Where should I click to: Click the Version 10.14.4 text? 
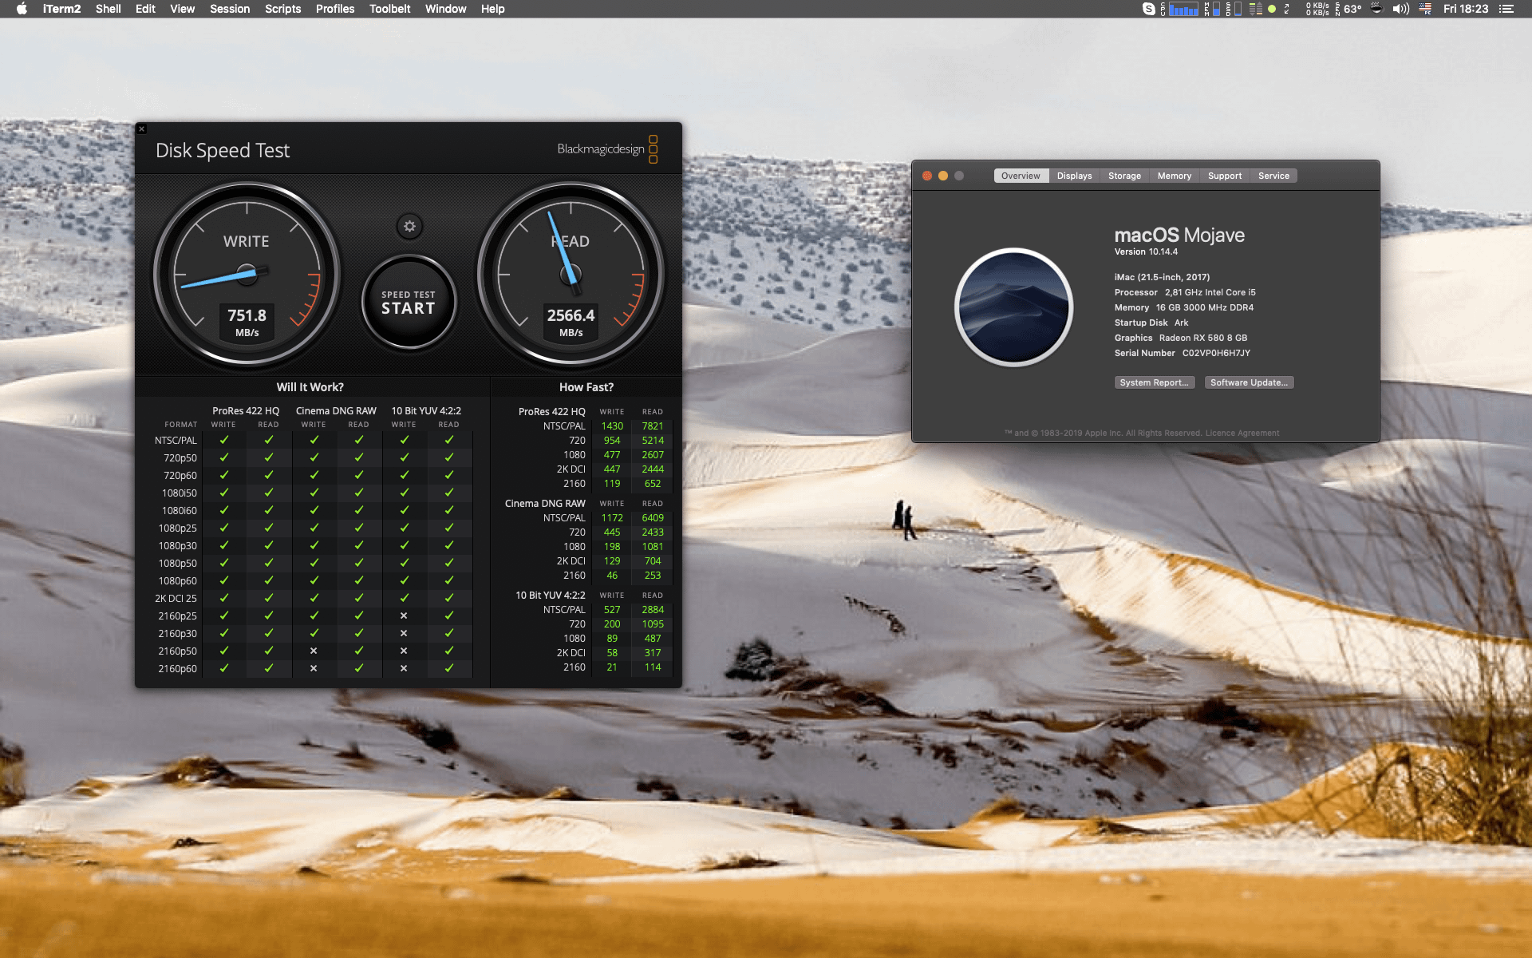[x=1146, y=251]
